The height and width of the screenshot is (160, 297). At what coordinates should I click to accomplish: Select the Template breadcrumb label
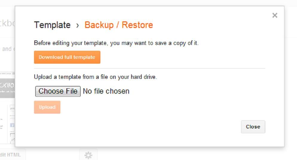[52, 25]
